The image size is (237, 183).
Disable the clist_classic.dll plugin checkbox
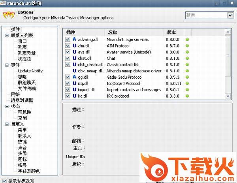68,64
